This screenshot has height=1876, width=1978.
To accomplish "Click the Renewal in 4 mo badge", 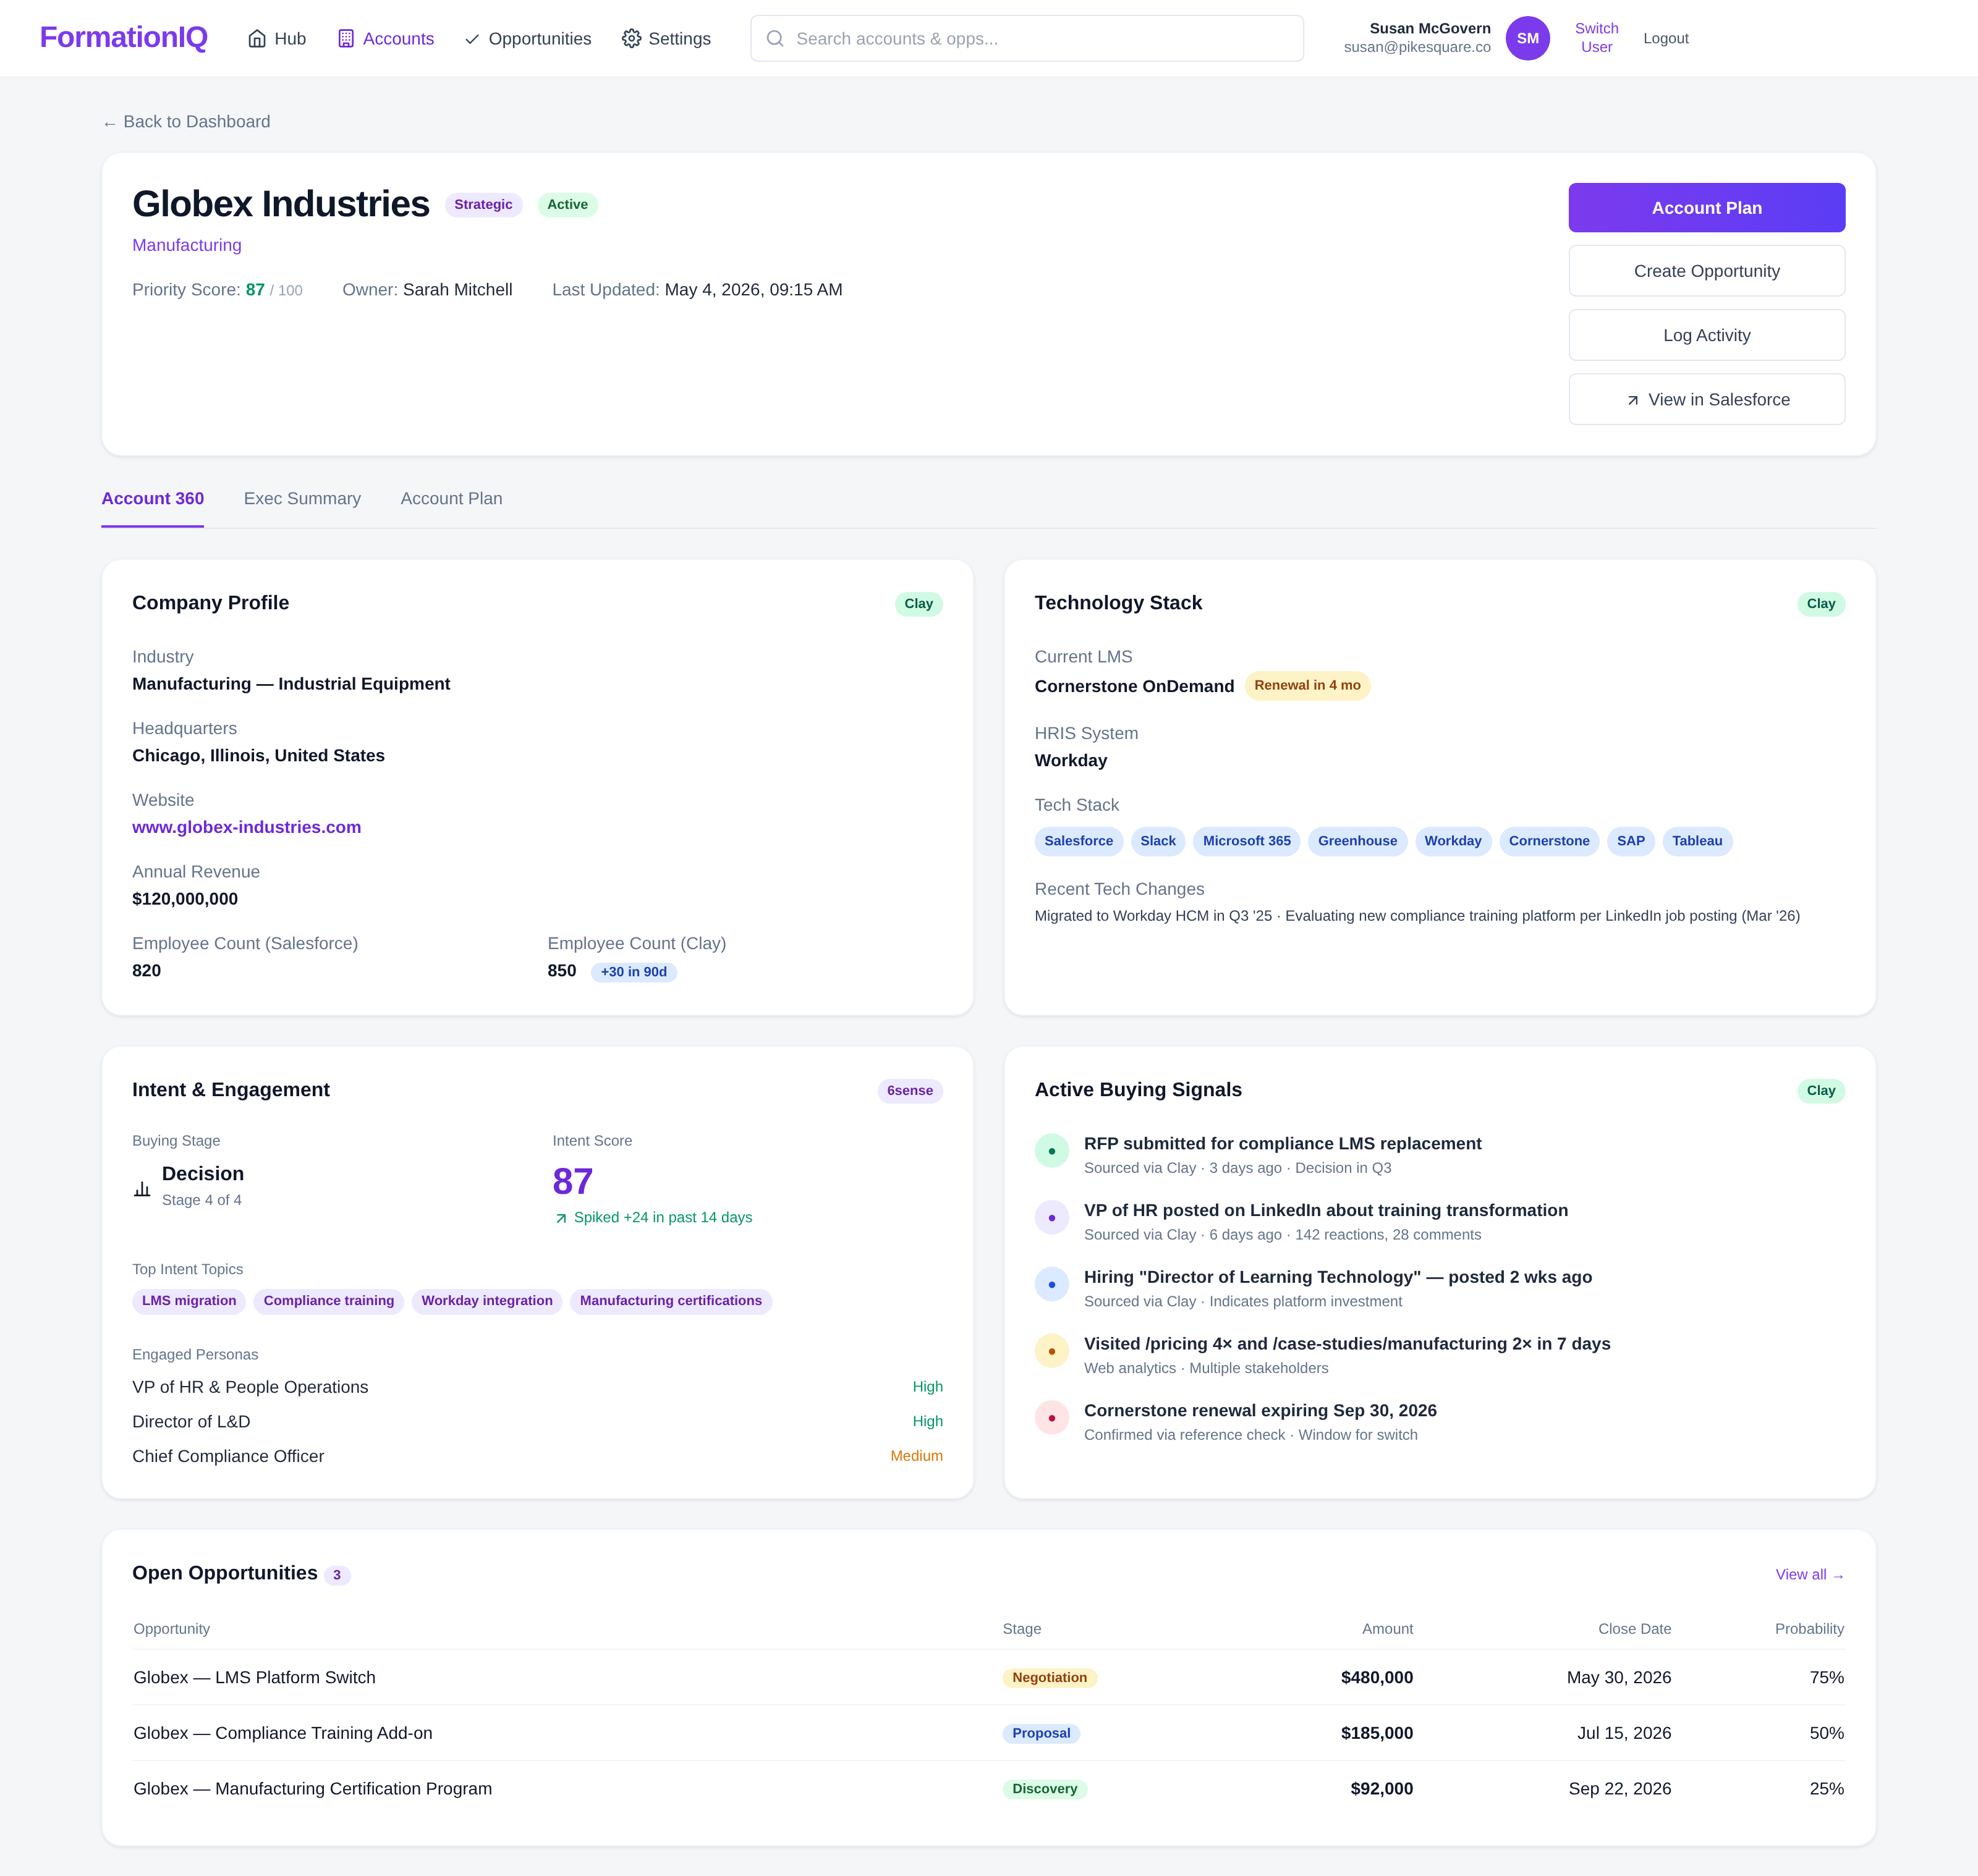I will [1307, 685].
